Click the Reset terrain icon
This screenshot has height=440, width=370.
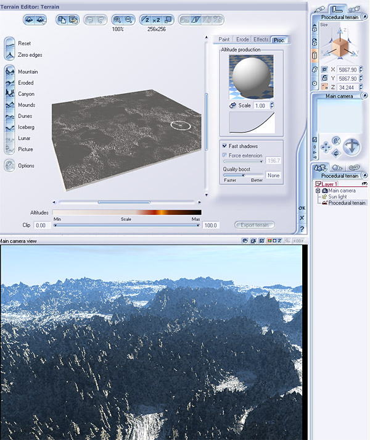click(10, 43)
